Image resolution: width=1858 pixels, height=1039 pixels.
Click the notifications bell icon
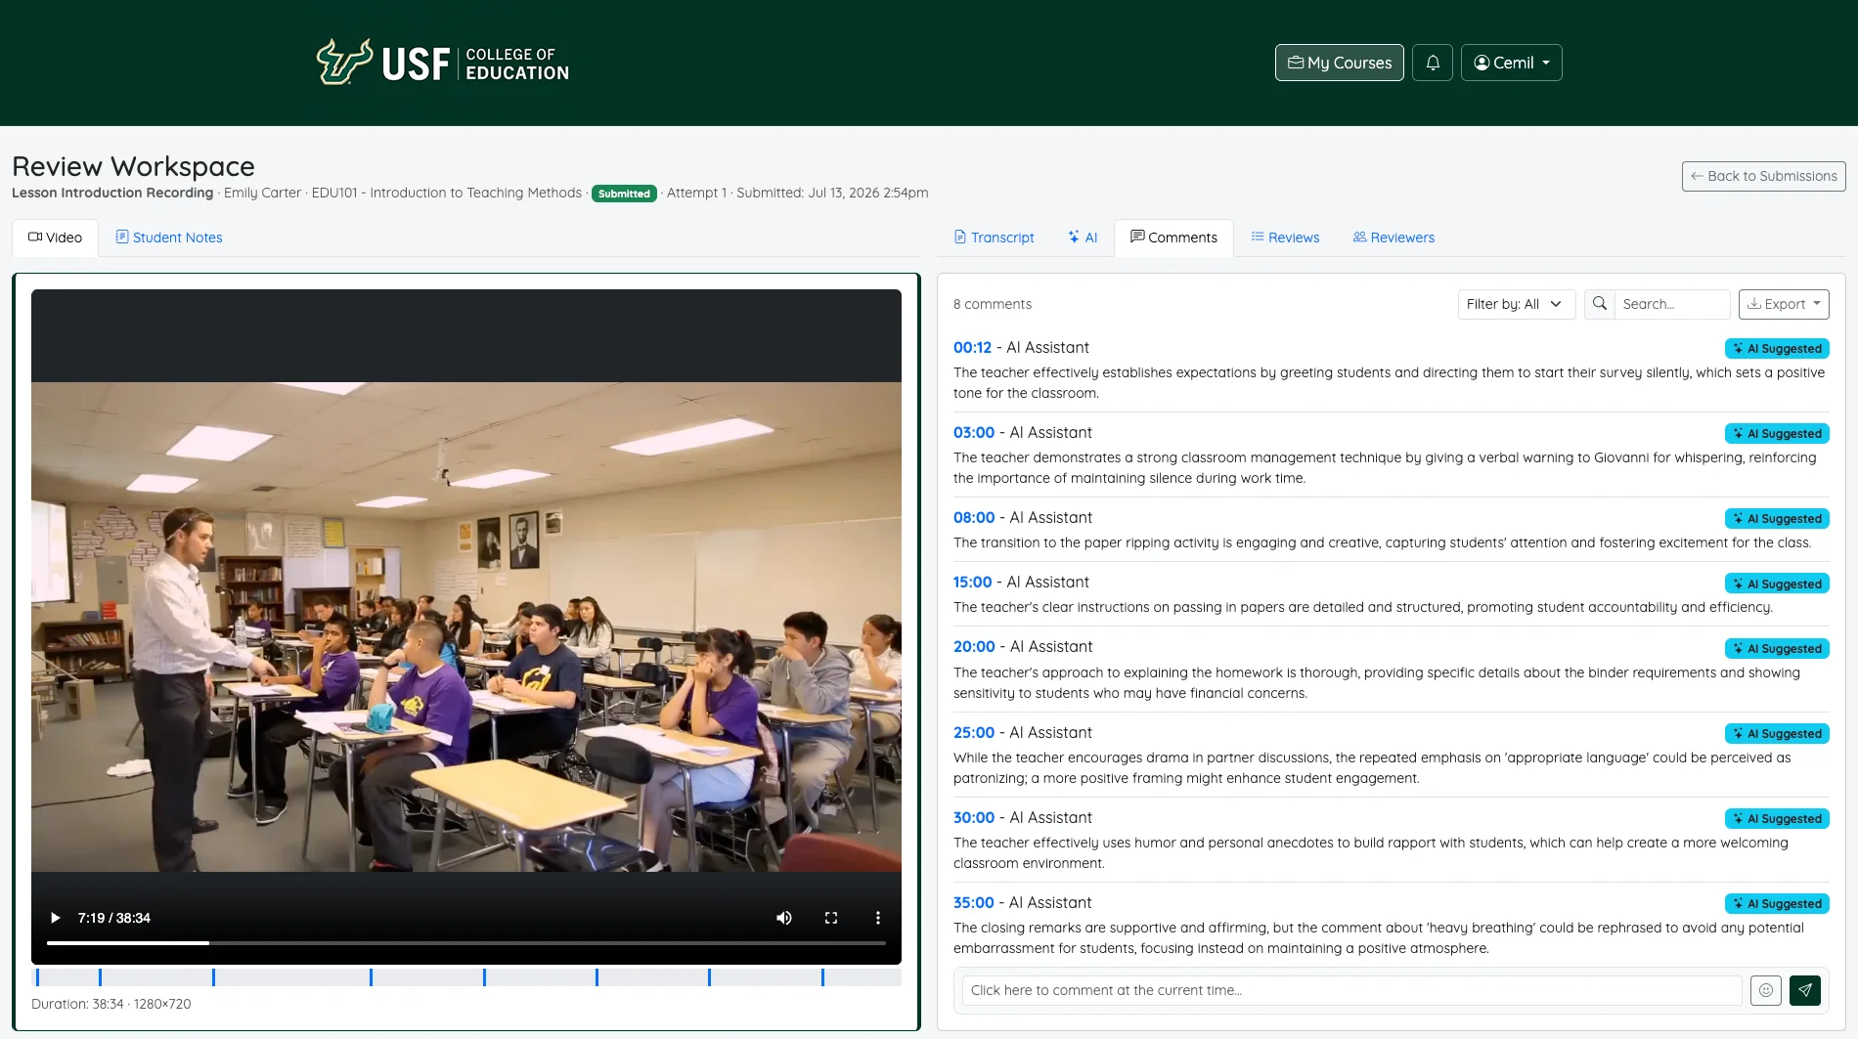click(1433, 63)
